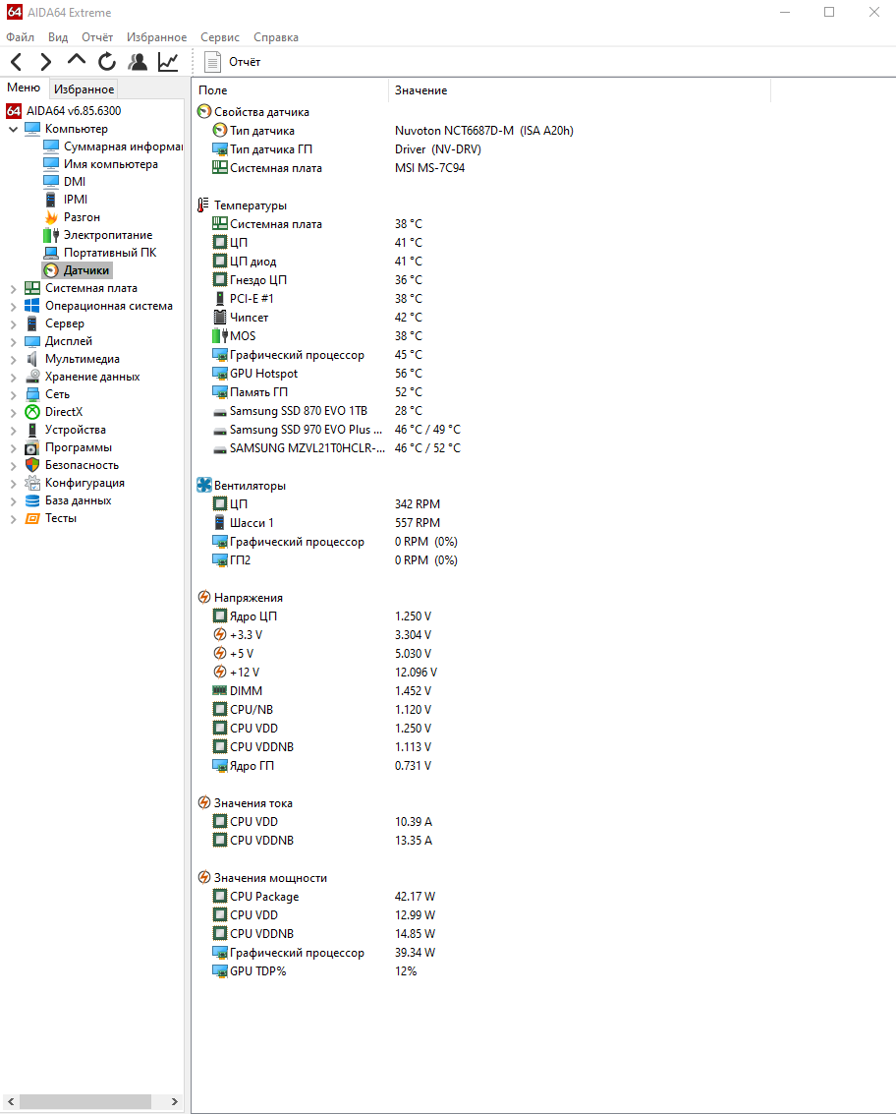Viewport: 896px width, 1114px height.
Task: Click the Портативный ПК laptop icon
Action: (x=51, y=253)
